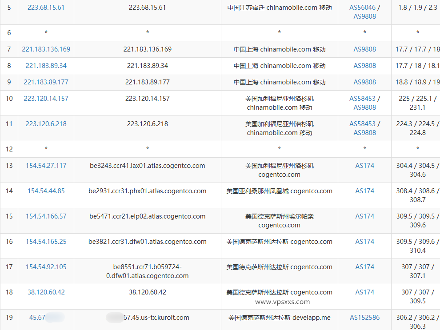Click latency value 307 / 307 / 309.5
Image resolution: width=440 pixels, height=330 pixels.
pos(417,297)
